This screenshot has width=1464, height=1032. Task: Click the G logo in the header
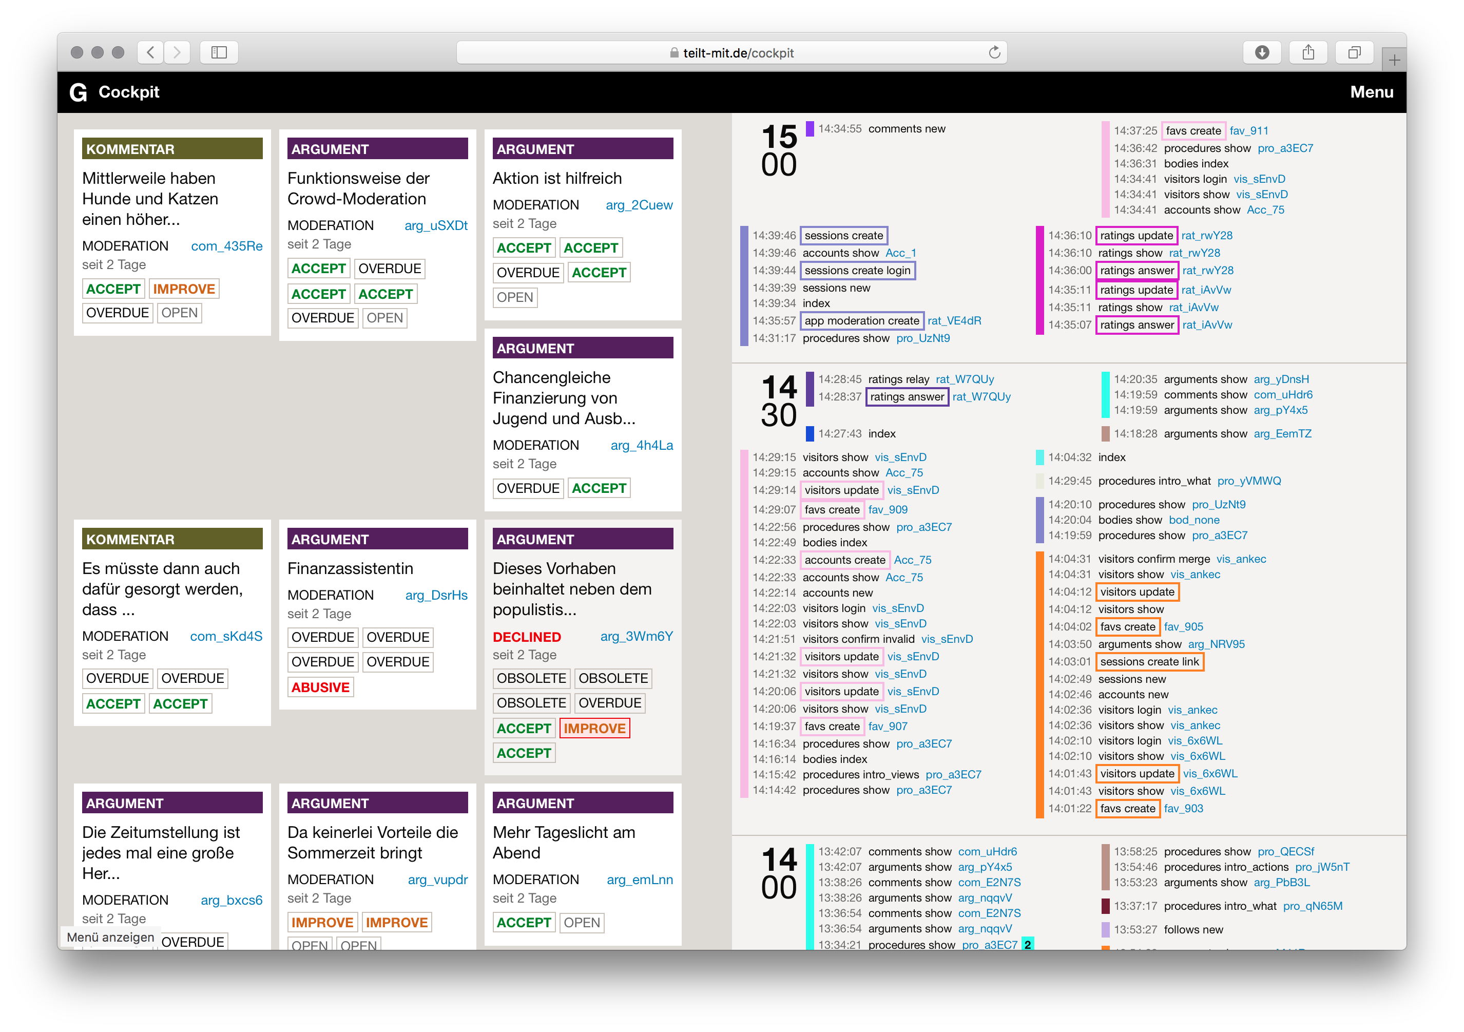pyautogui.click(x=78, y=92)
